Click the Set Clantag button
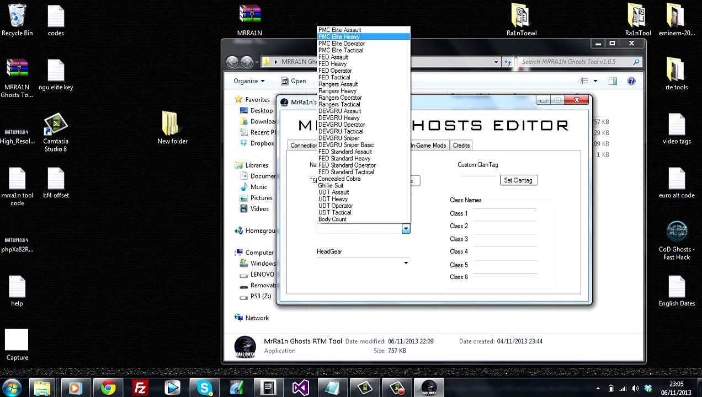 point(518,180)
